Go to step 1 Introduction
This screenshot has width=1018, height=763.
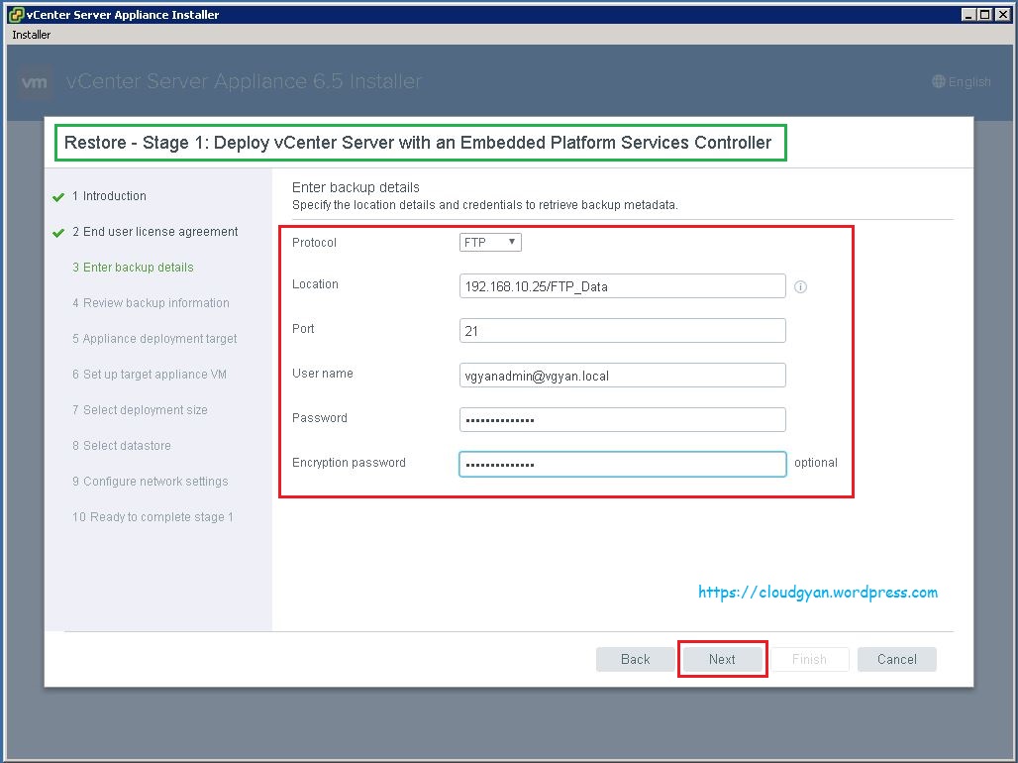[114, 196]
